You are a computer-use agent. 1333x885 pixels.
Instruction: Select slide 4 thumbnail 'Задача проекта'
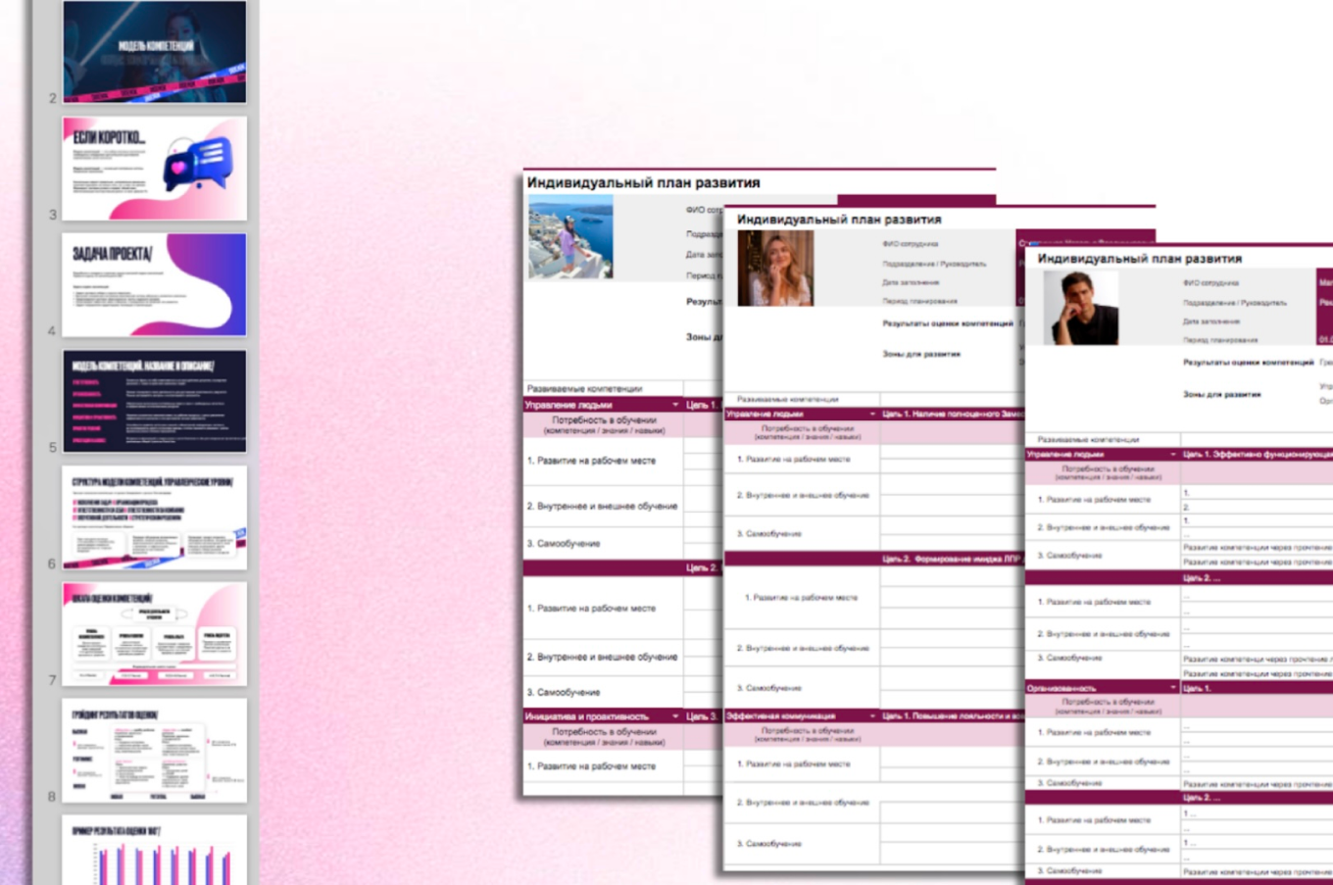click(154, 284)
